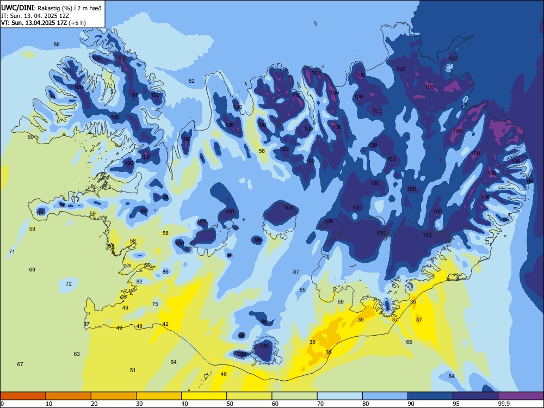Viewport: 544px width, 408px height.
Task: Click the 'IT: Sun. 13. 04. 2025 12Z' line
Action: 35,16
